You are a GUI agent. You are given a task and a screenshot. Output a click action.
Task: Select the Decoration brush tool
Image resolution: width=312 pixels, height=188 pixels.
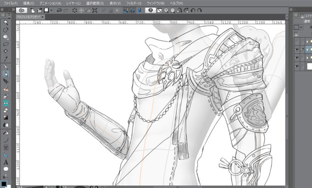point(6,103)
